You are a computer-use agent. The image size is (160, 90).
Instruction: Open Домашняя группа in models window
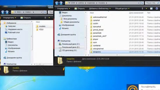67,34
